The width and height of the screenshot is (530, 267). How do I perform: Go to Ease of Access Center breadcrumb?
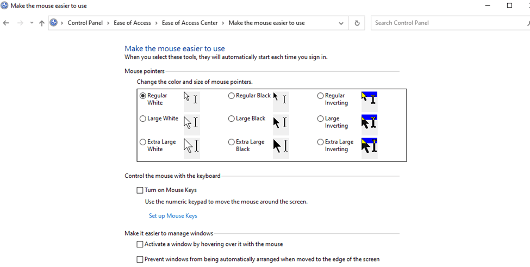(190, 23)
